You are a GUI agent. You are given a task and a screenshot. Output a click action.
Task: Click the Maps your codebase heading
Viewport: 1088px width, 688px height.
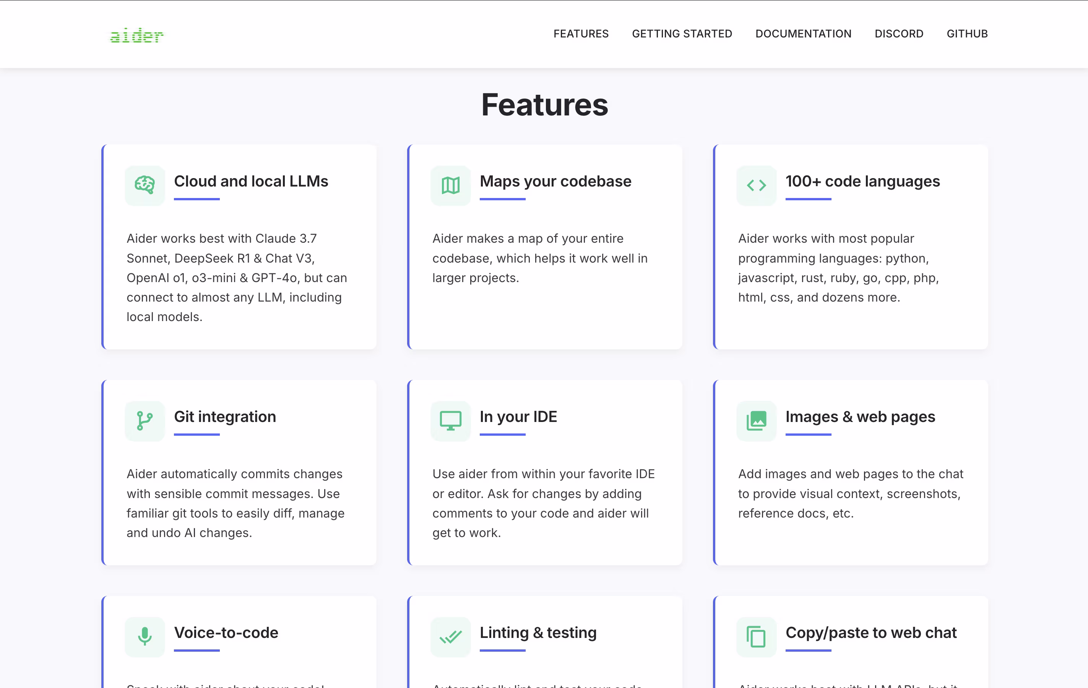(x=555, y=181)
